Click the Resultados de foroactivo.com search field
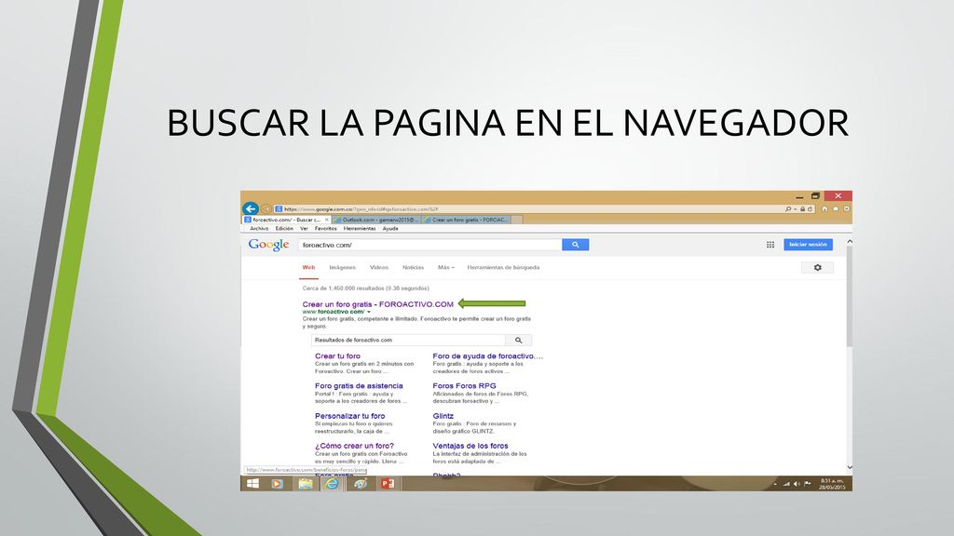 [x=408, y=341]
